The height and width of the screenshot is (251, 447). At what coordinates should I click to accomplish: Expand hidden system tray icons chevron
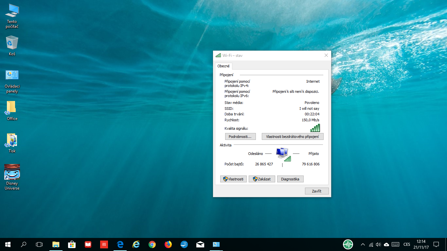(363, 244)
